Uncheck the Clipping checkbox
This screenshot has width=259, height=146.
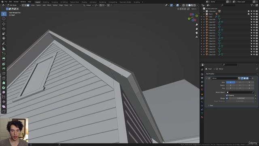[227, 95]
